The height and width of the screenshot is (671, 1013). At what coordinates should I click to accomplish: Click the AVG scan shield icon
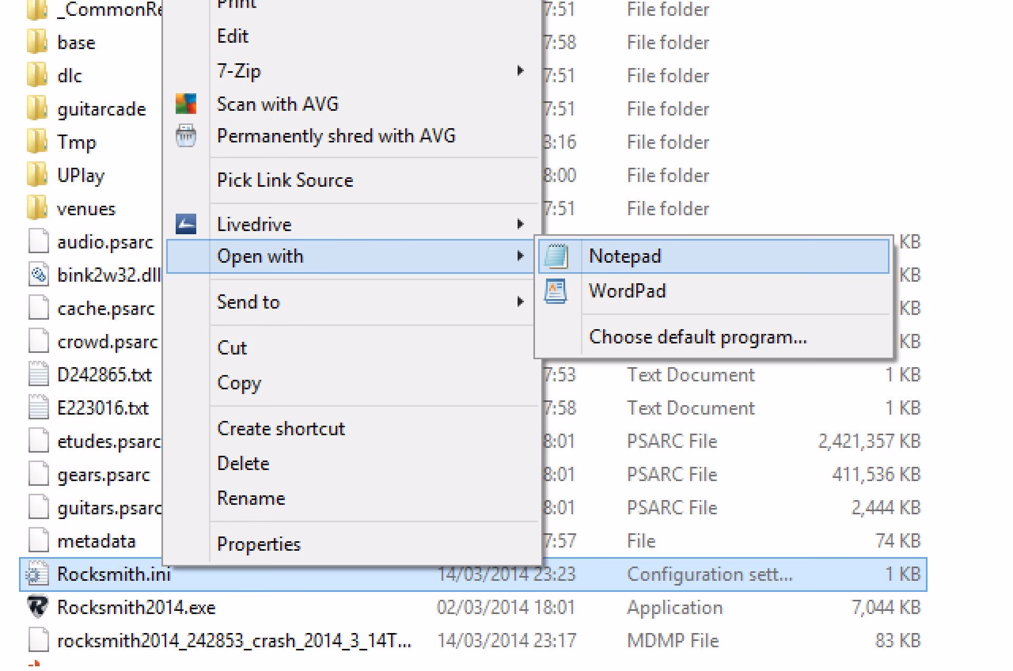click(x=186, y=104)
